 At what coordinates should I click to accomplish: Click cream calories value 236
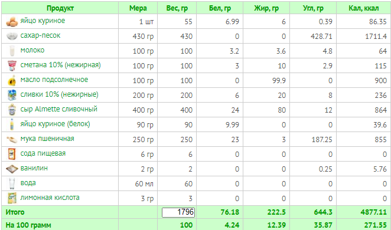point(380,96)
